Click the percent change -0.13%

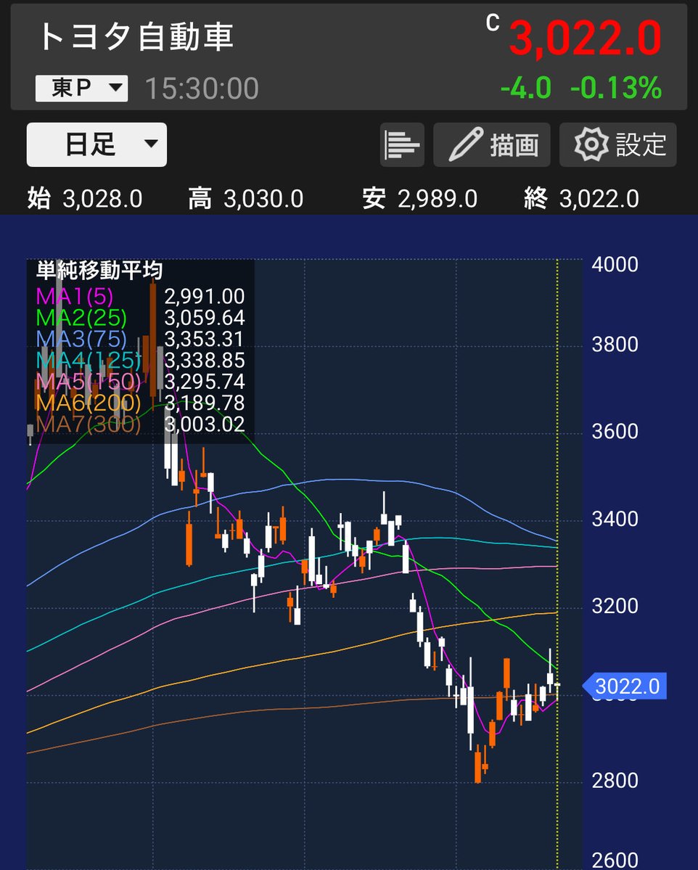(x=616, y=89)
